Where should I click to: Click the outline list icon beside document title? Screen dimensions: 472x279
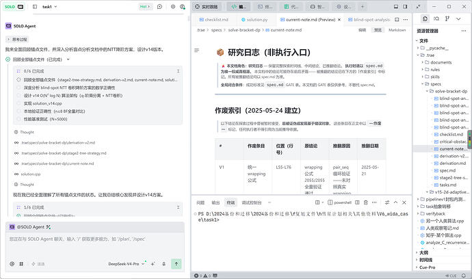[196, 51]
